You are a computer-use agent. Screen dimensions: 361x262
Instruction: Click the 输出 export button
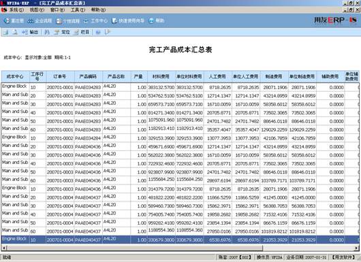pyautogui.click(x=30, y=32)
